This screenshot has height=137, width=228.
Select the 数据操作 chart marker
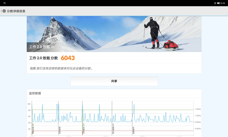click(x=134, y=130)
